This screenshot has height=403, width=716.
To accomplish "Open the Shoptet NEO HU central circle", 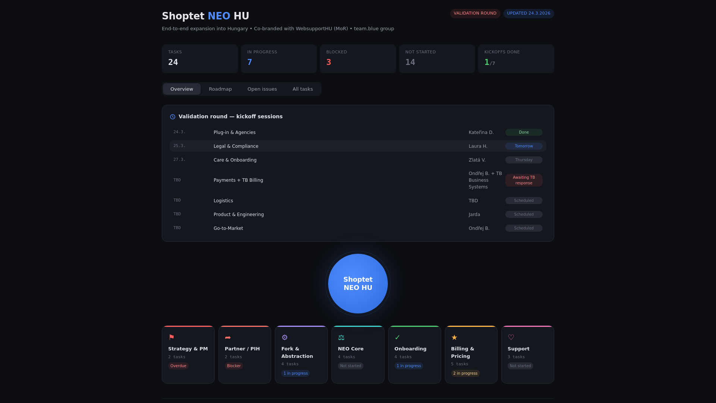I will pos(358,284).
